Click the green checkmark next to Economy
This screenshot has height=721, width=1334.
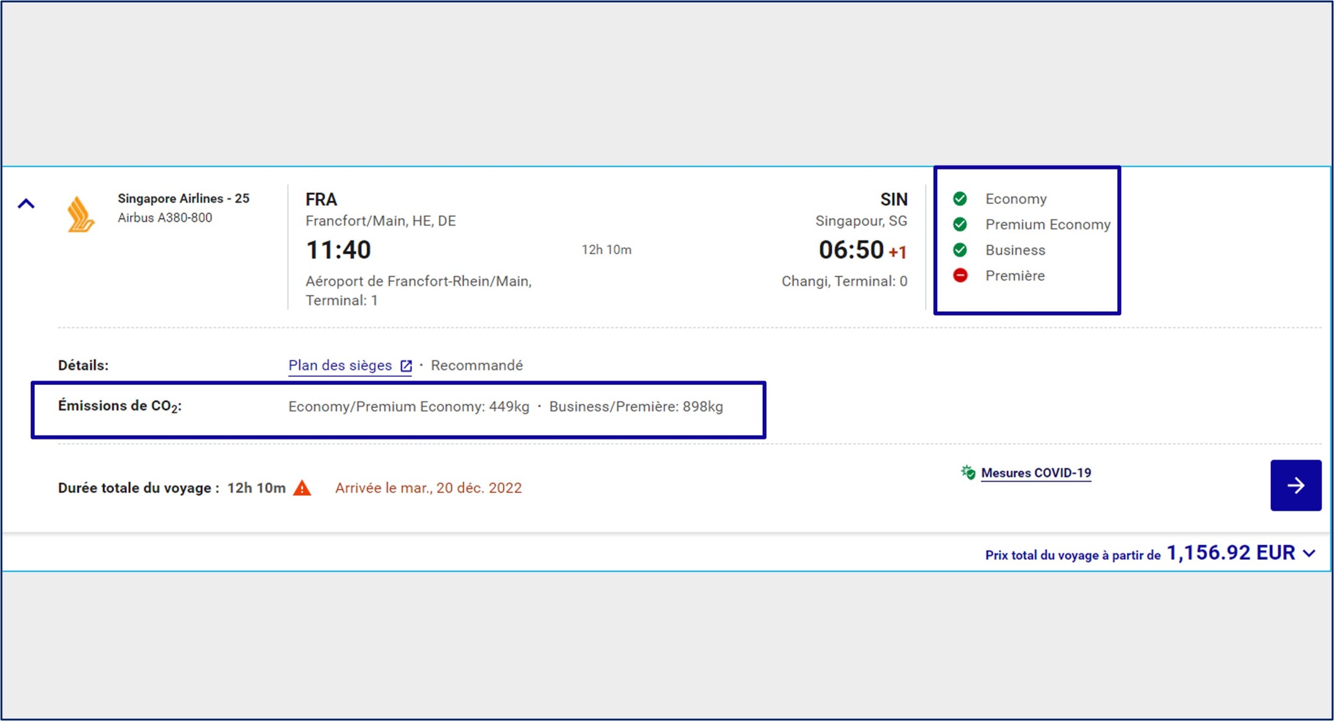pos(960,199)
